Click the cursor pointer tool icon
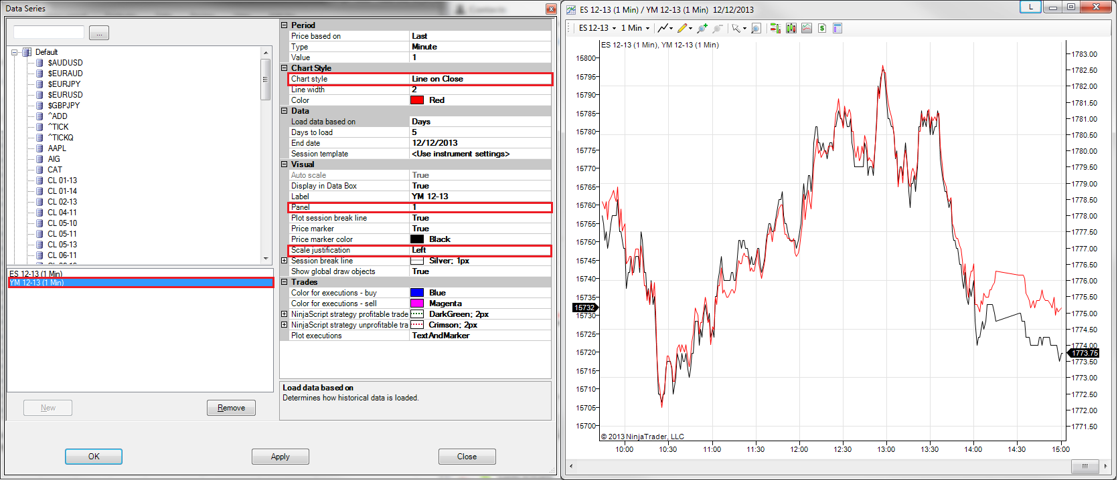Image resolution: width=1118 pixels, height=480 pixels. pyautogui.click(x=736, y=28)
